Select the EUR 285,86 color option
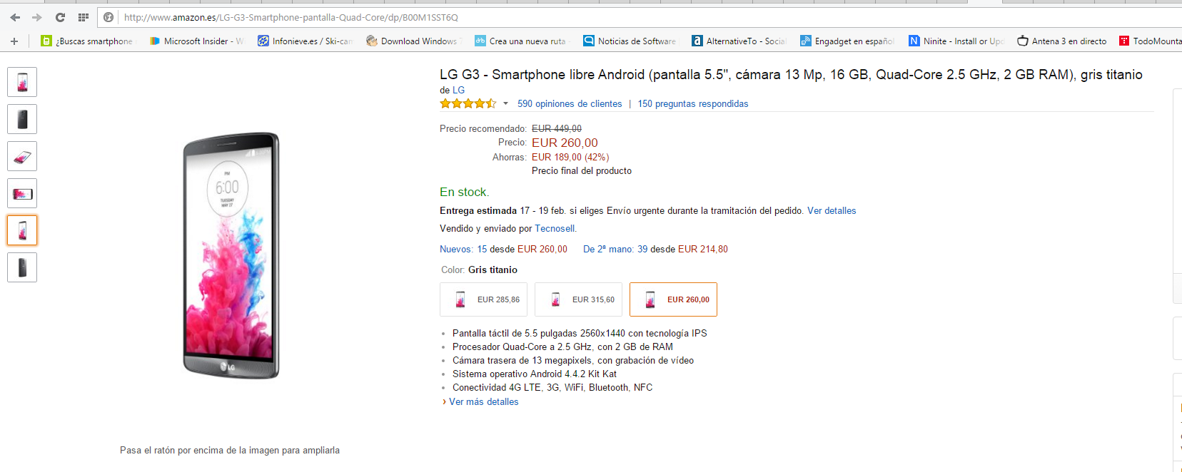Image resolution: width=1182 pixels, height=472 pixels. (483, 299)
